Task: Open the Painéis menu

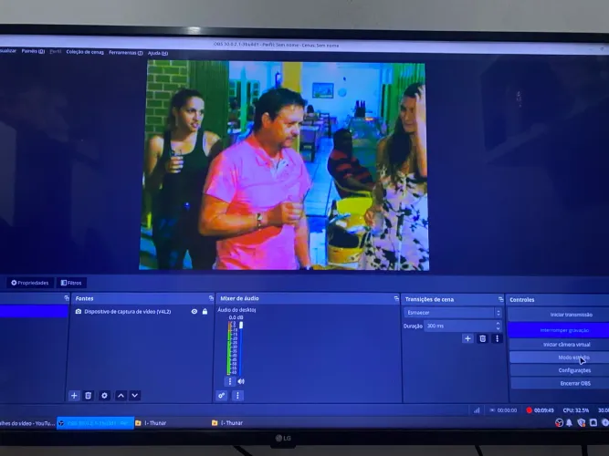Action: point(33,51)
